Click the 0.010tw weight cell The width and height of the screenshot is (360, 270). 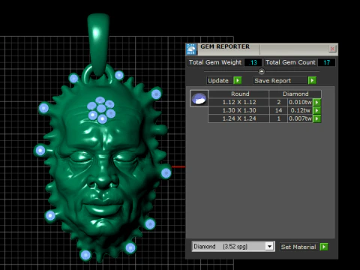pyautogui.click(x=300, y=102)
